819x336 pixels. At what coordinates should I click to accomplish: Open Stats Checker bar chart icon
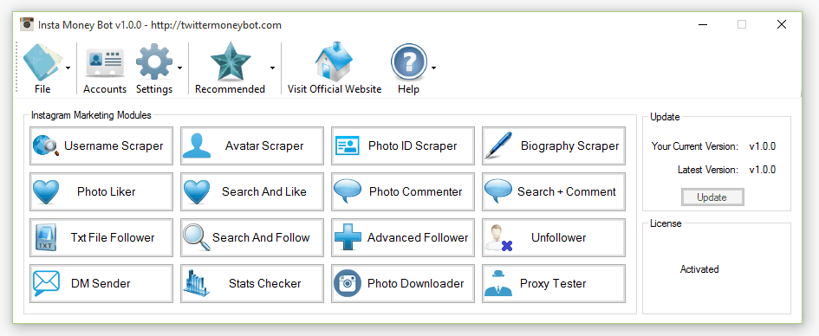click(x=197, y=283)
